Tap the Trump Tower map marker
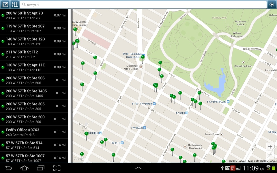 coord(222,134)
